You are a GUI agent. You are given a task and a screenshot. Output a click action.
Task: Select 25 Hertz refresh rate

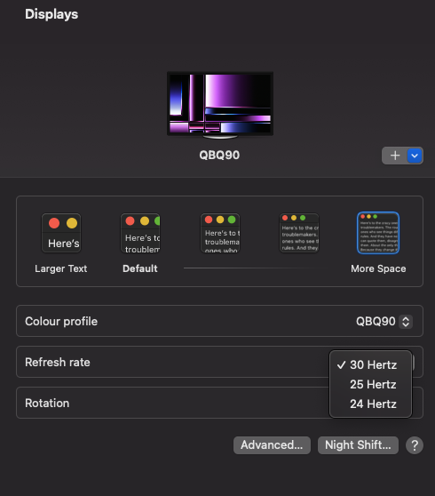[370, 384]
